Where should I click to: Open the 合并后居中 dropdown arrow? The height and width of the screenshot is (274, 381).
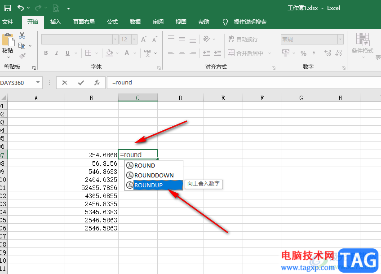[x=270, y=53]
